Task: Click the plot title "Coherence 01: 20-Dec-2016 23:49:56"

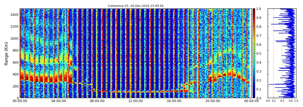Action: 136,6
